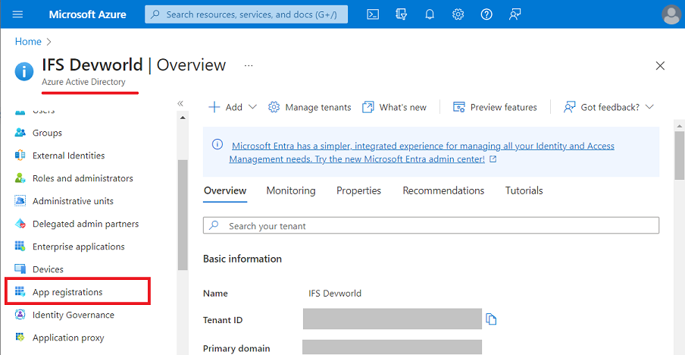Open Directories and subscriptions filter icon
685x355 pixels.
point(401,14)
